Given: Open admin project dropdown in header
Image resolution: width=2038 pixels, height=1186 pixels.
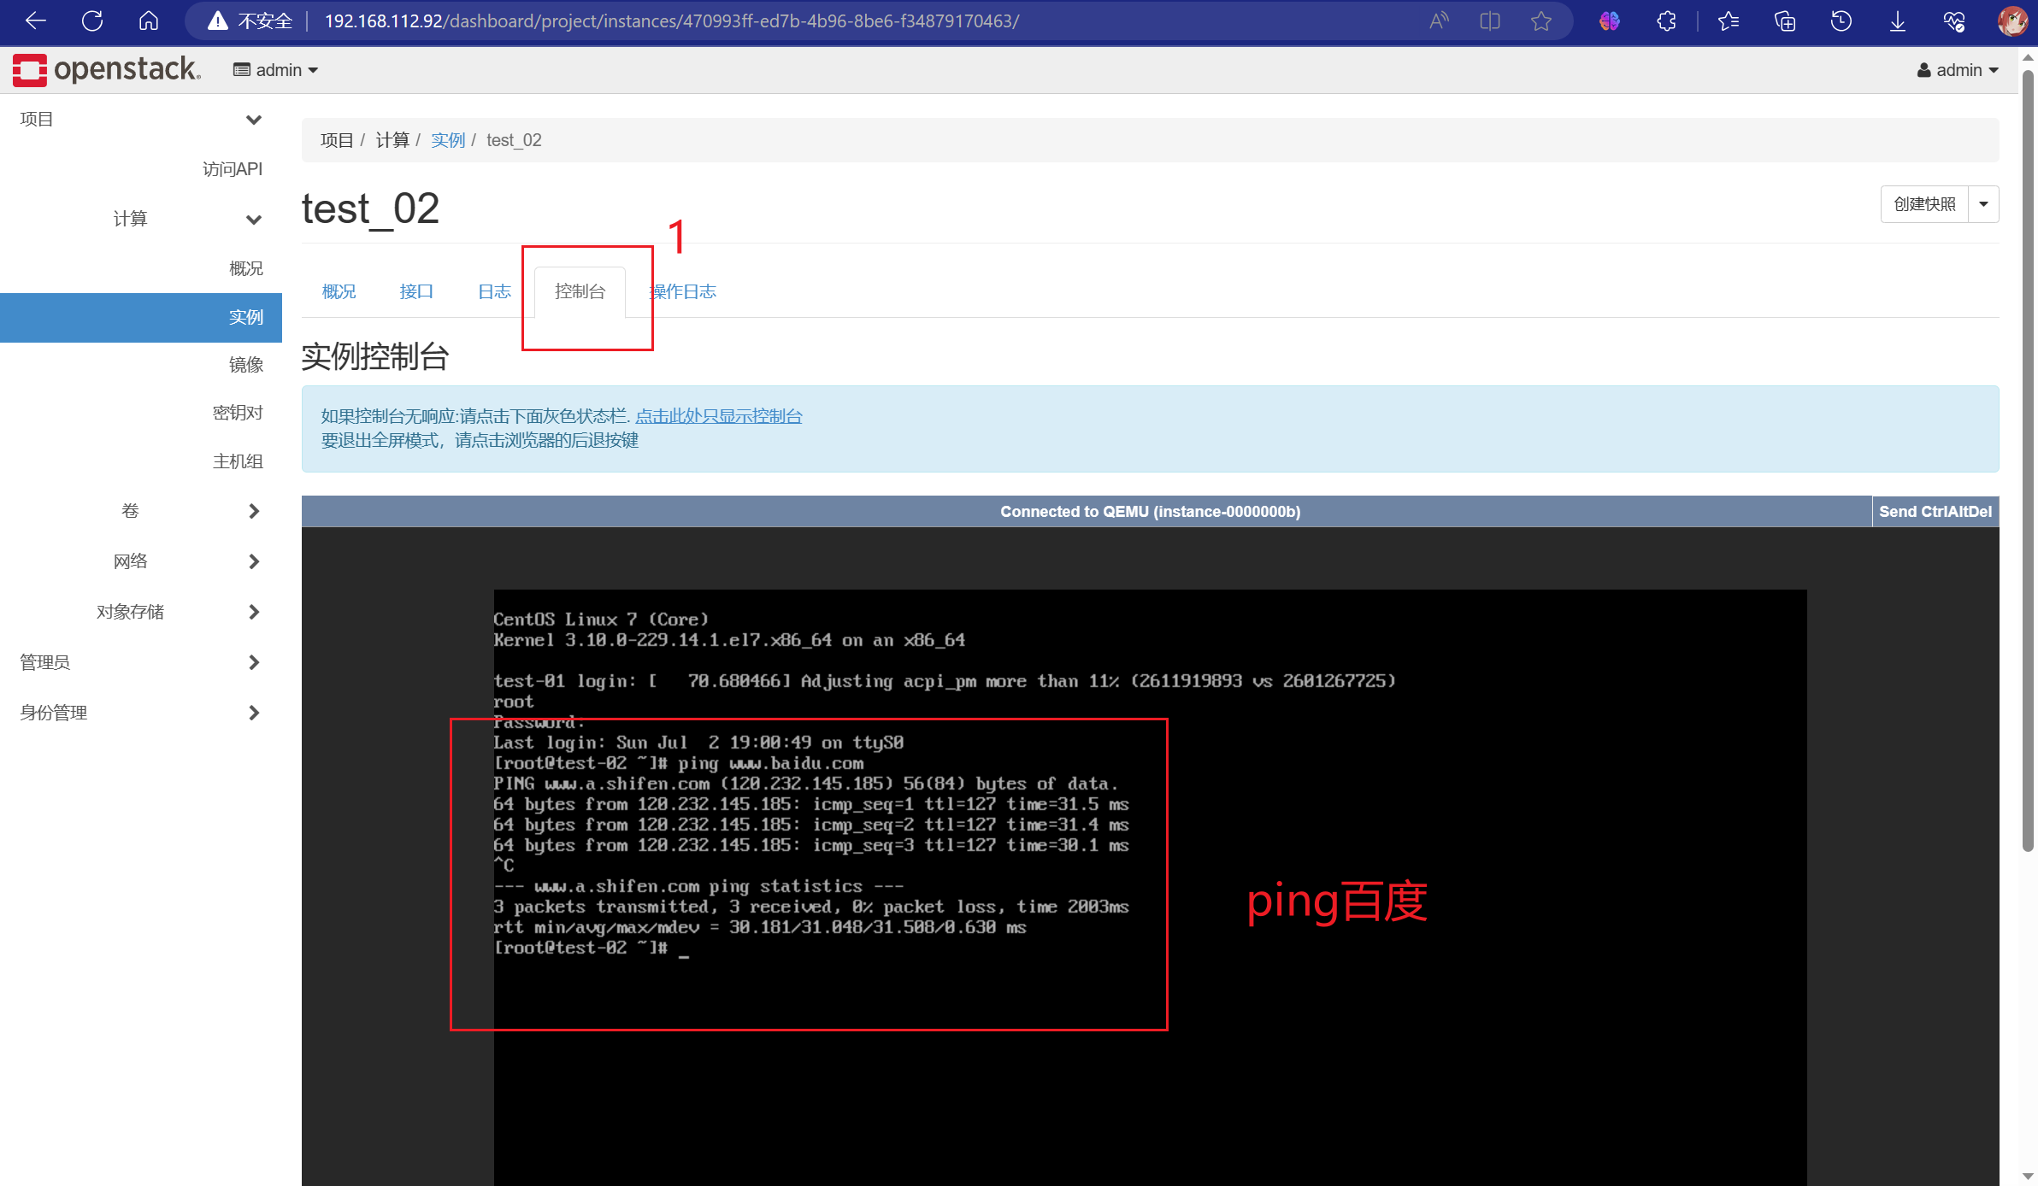Looking at the screenshot, I should point(275,70).
